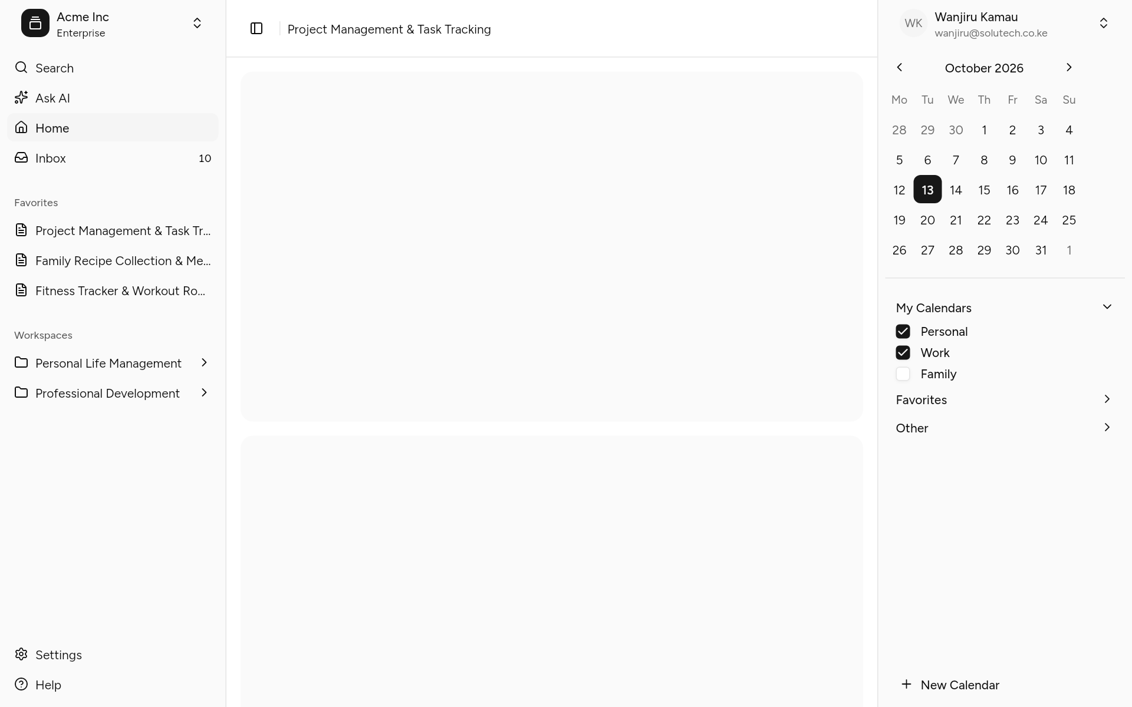1132x707 pixels.
Task: Select September 28 in the calendar
Action: 899,130
